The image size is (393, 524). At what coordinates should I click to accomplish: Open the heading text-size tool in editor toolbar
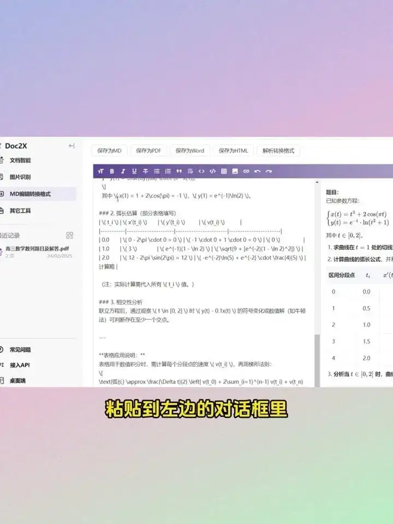(100, 171)
